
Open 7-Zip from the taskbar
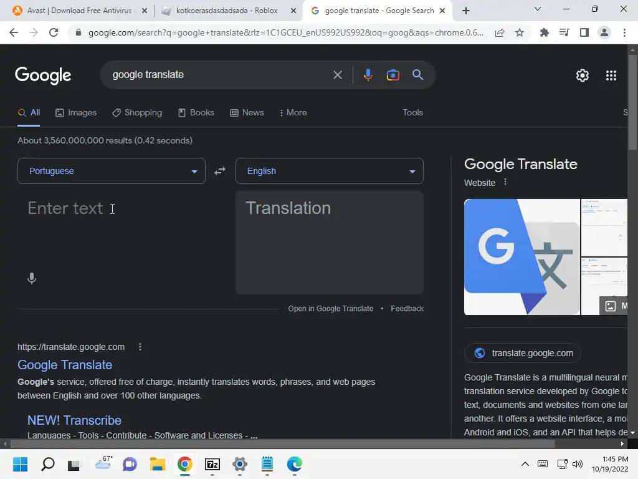point(212,464)
